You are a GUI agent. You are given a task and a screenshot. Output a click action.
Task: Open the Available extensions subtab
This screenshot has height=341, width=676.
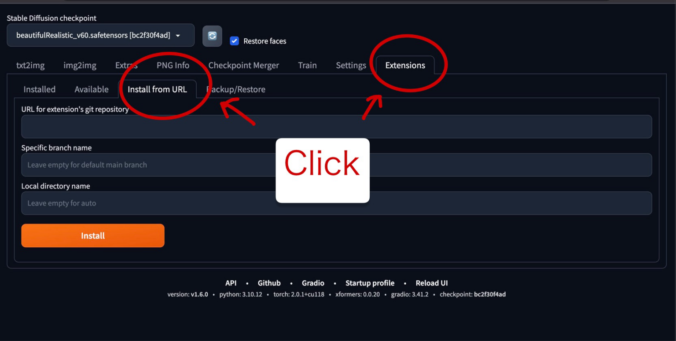pos(92,89)
